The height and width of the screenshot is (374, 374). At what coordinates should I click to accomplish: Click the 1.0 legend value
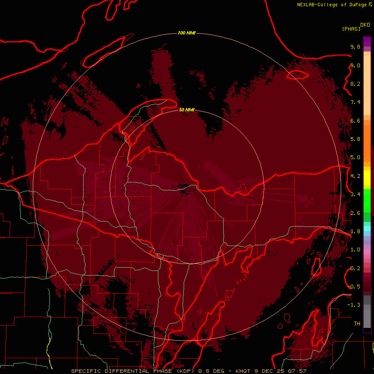coord(355,250)
